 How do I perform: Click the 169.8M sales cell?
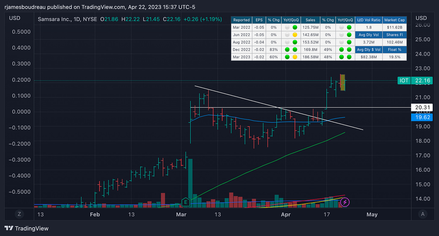pyautogui.click(x=310, y=50)
